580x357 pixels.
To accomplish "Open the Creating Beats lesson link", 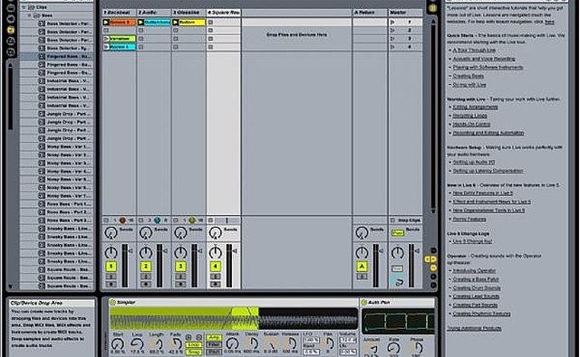I will click(469, 76).
